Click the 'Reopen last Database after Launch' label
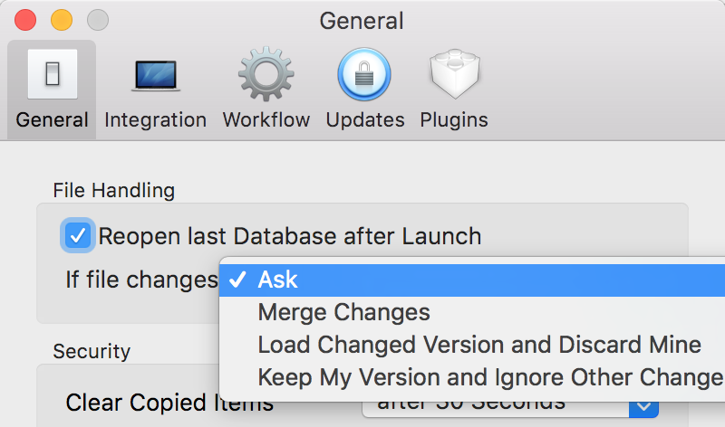The width and height of the screenshot is (725, 427). tap(290, 236)
